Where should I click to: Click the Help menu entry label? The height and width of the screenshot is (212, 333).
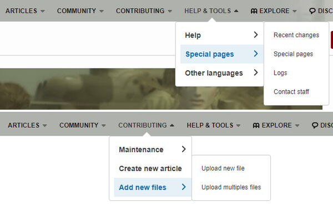click(x=193, y=35)
